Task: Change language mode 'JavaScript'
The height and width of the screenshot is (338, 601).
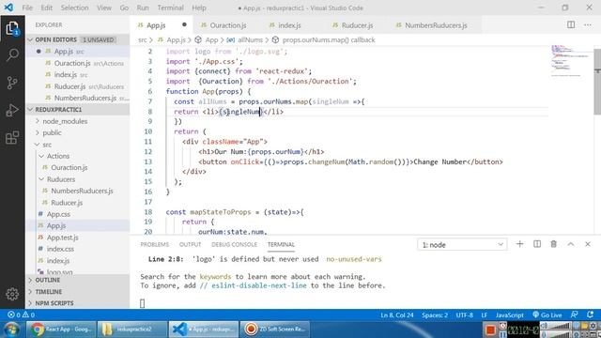Action: click(x=509, y=315)
